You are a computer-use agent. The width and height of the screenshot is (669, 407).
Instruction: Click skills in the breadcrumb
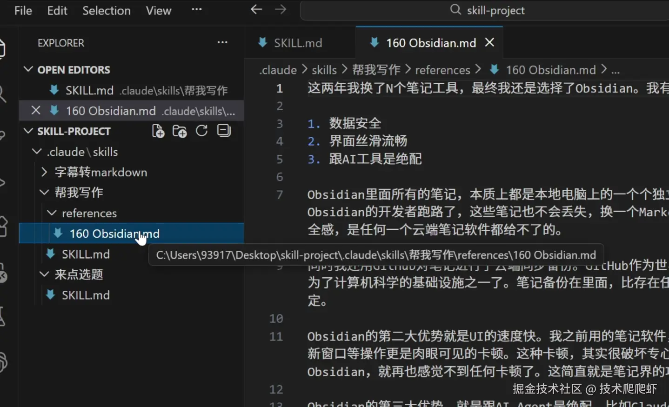[324, 70]
